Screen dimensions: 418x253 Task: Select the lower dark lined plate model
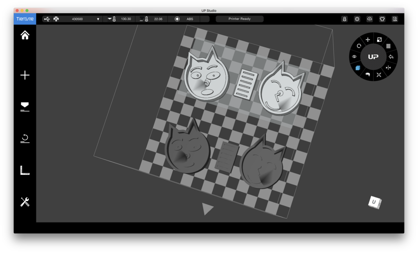coord(227,157)
